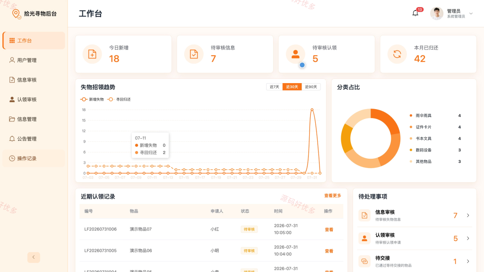Click the 拾光寻物后台 logo icon
Image resolution: width=484 pixels, height=272 pixels.
click(x=16, y=14)
